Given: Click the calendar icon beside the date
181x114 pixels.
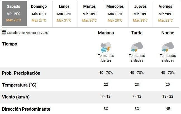Looking at the screenshot, I should coord(4,32).
